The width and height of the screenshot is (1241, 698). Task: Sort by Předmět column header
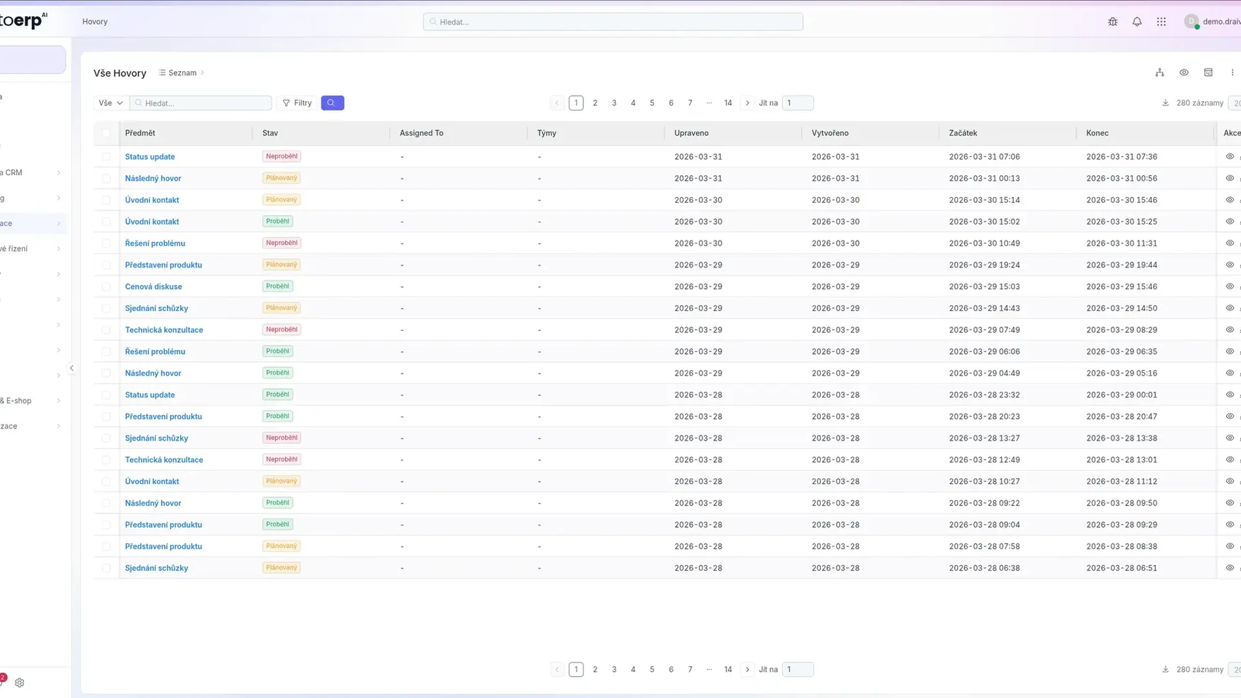[x=140, y=133]
